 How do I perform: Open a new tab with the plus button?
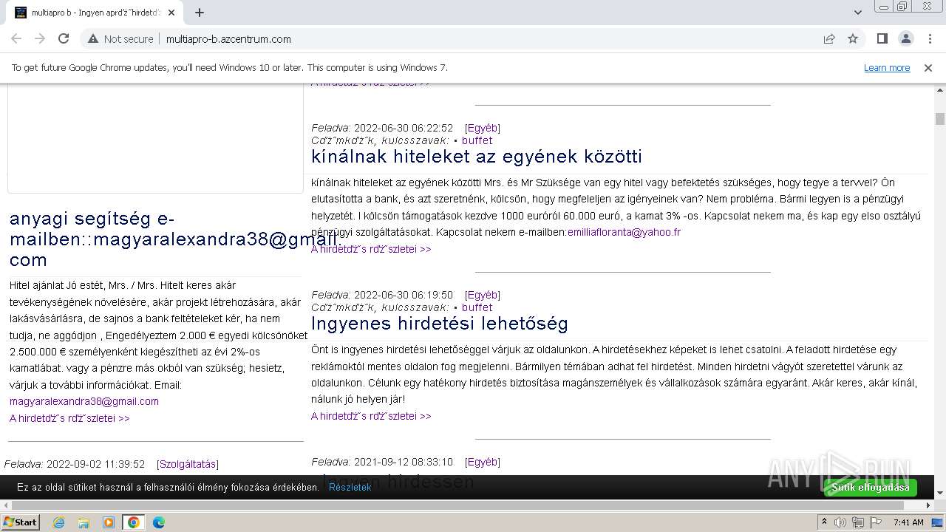click(x=200, y=13)
